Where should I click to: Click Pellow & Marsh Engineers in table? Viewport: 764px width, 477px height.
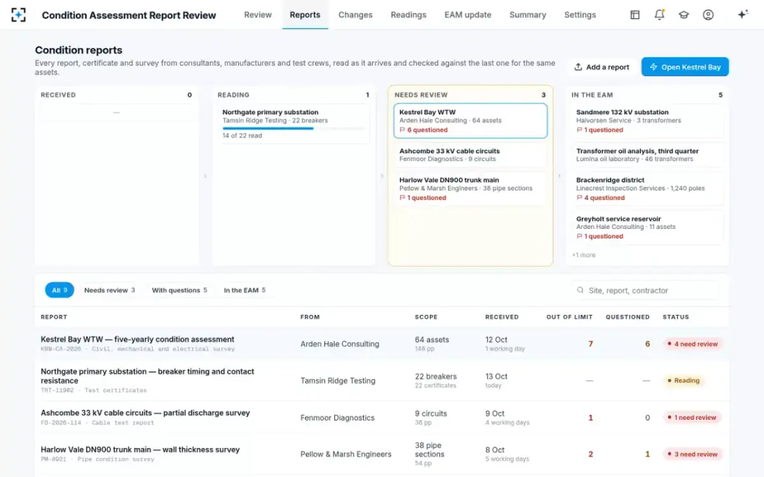coord(346,454)
